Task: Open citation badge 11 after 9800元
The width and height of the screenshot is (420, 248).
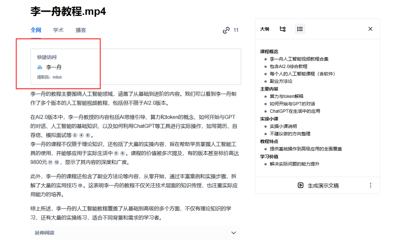Action: (x=50, y=162)
